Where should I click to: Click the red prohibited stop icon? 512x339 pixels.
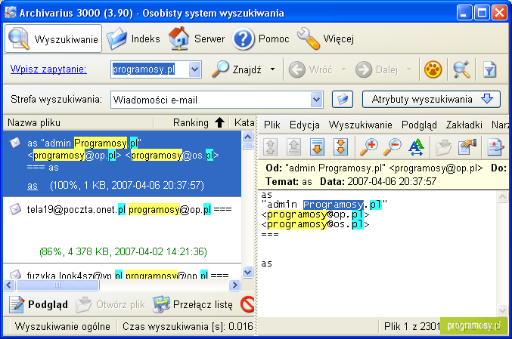[247, 304]
